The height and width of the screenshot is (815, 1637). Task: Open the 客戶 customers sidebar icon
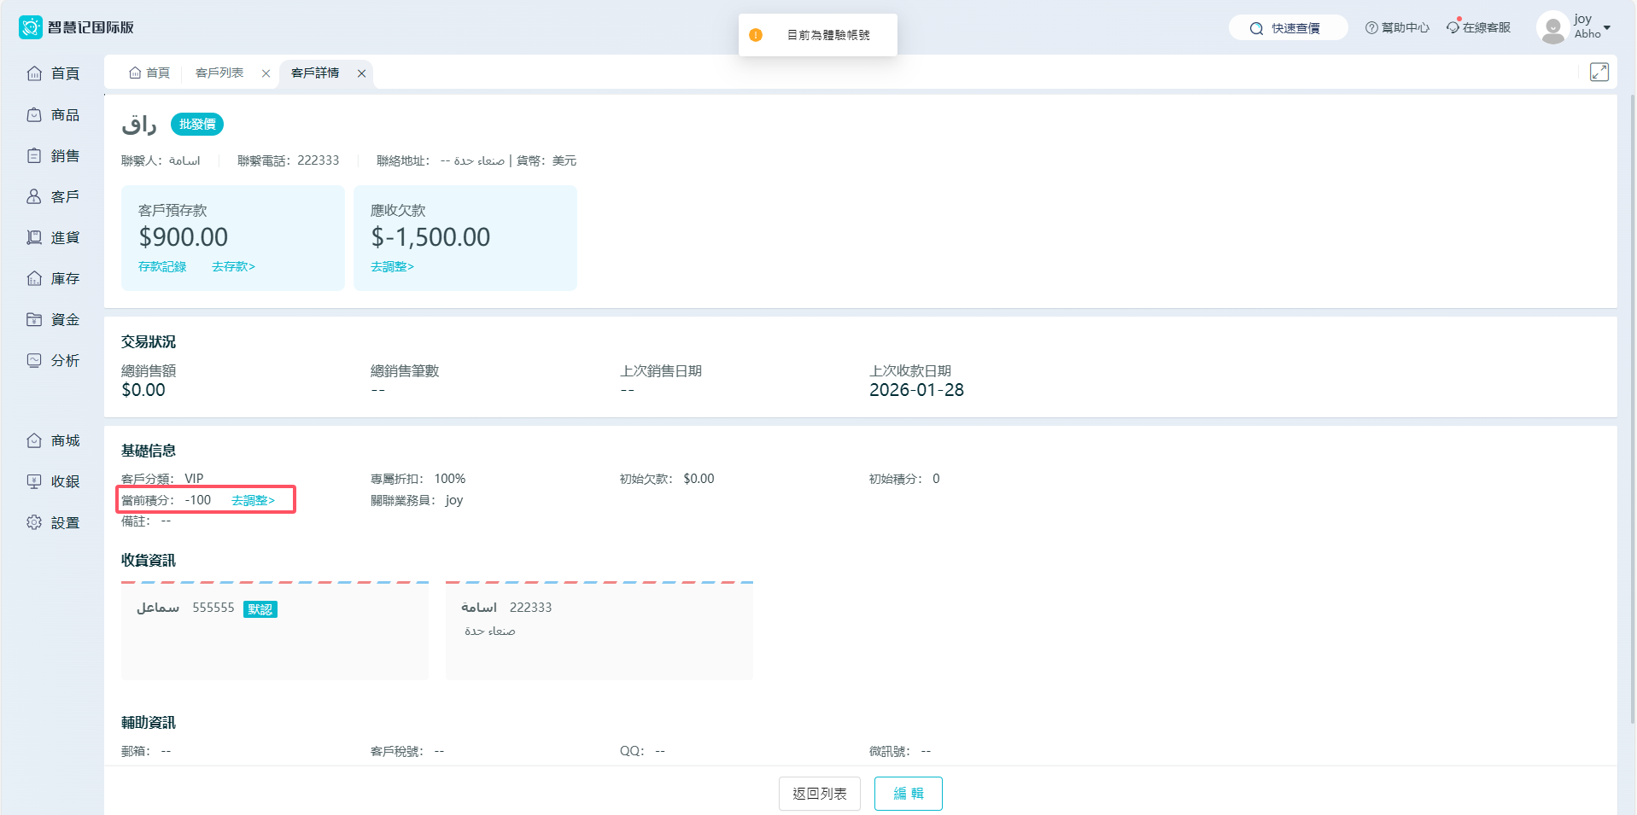point(34,196)
